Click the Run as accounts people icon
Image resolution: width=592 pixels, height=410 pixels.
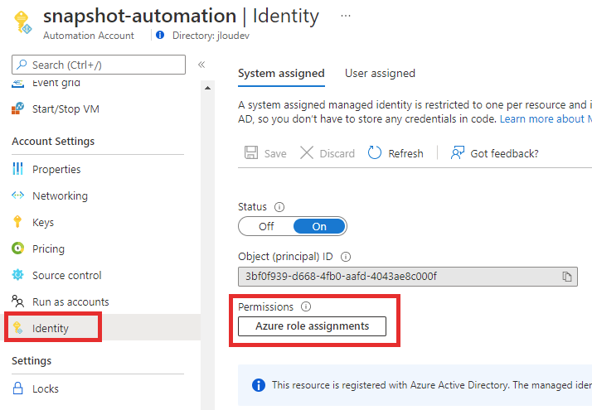17,301
